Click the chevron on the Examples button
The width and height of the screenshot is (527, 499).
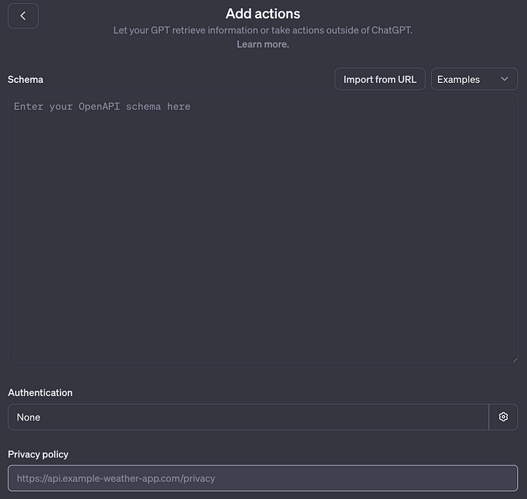[x=505, y=79]
